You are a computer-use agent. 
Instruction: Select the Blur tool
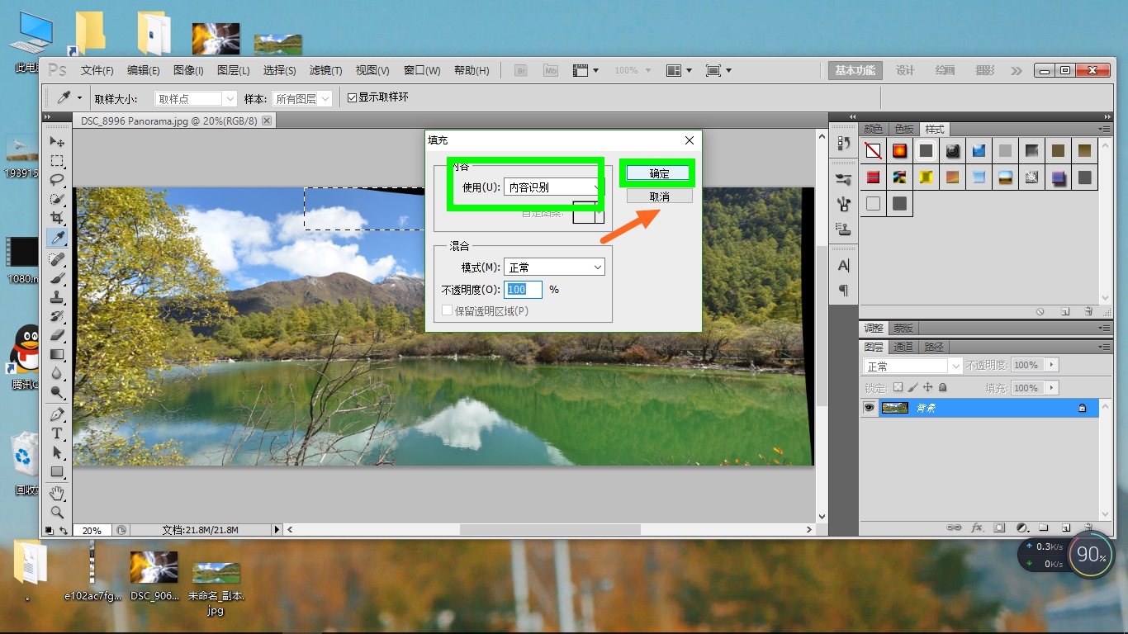point(57,373)
